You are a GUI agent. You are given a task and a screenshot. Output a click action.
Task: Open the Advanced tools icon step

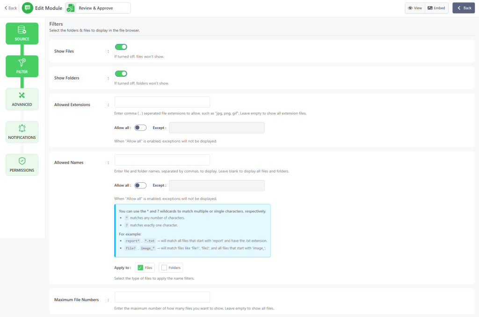tap(22, 96)
